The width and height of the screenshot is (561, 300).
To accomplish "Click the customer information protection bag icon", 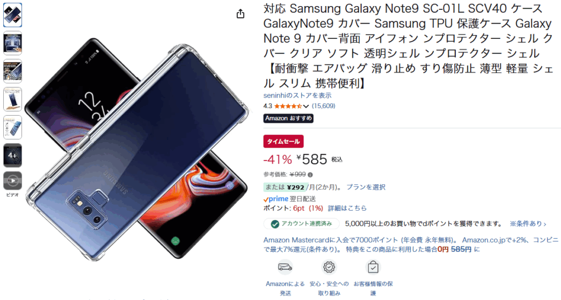I will [373, 267].
